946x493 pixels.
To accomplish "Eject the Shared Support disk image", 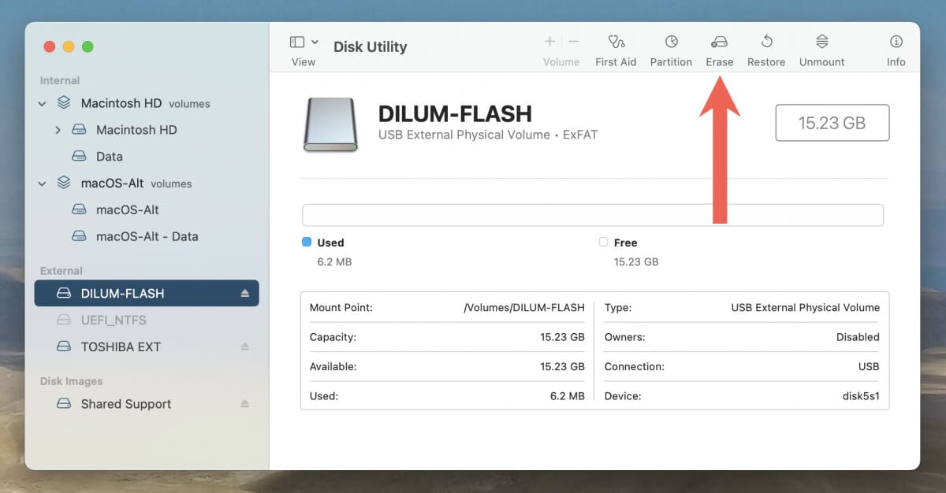I will (x=244, y=404).
